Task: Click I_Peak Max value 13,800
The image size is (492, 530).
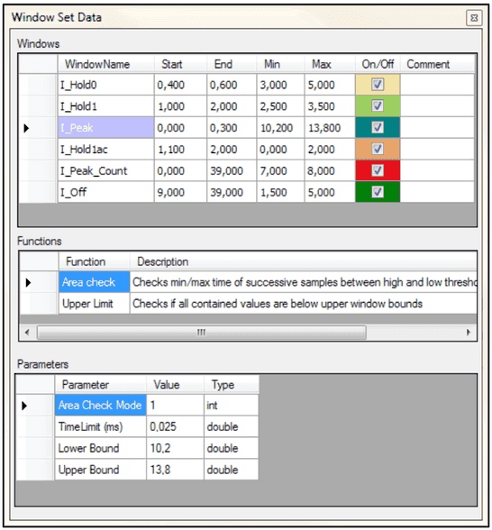Action: [x=330, y=127]
